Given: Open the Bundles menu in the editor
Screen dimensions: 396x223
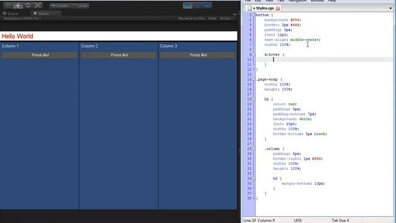Looking at the screenshot, I should 317,1.
